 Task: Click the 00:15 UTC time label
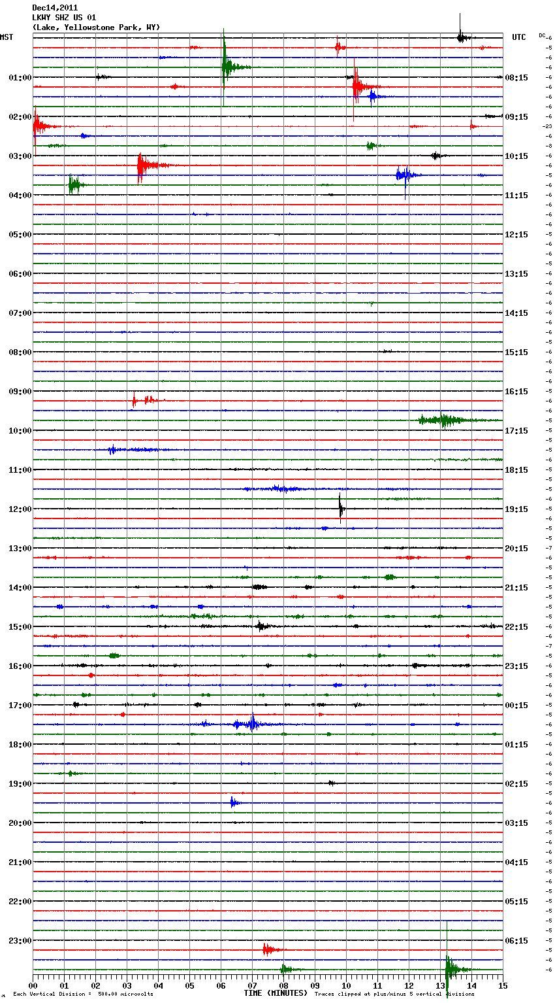(x=516, y=705)
